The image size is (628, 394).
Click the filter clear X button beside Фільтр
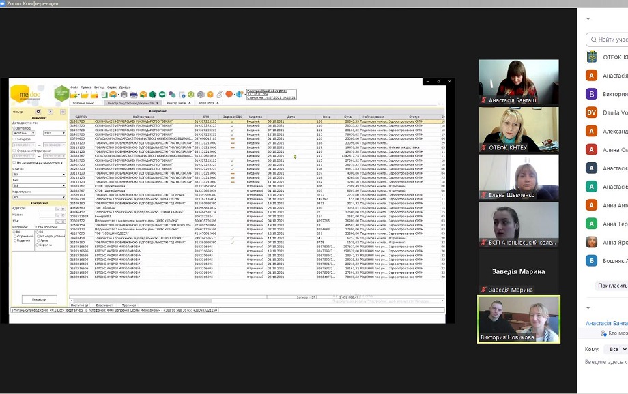coord(51,112)
